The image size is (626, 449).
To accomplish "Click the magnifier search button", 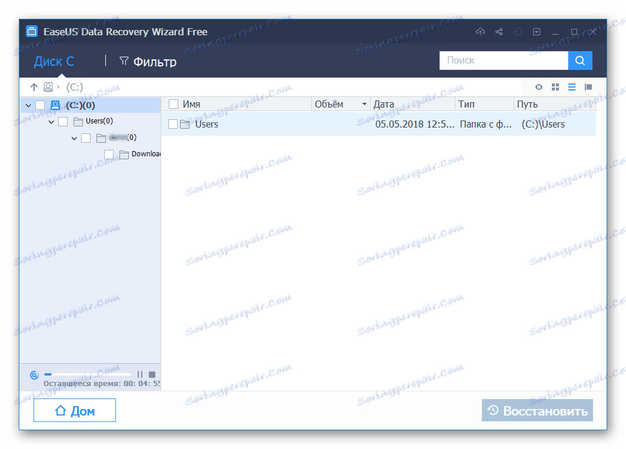I will point(580,60).
